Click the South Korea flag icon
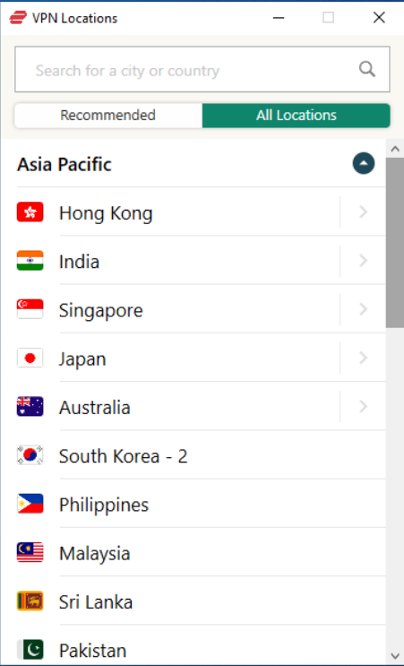This screenshot has width=404, height=666. tap(30, 455)
